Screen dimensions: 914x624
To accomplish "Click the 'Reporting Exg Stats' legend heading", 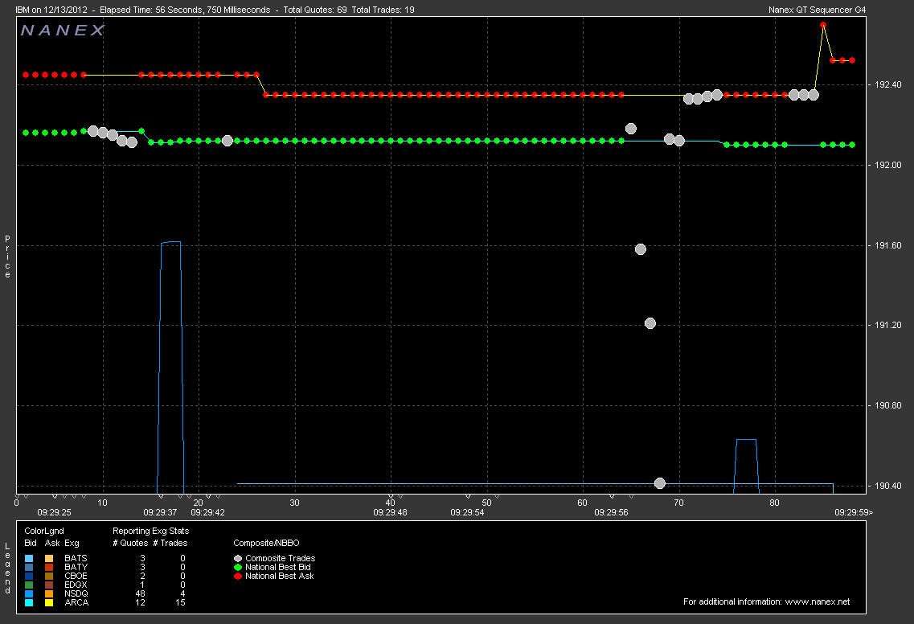I will click(151, 532).
